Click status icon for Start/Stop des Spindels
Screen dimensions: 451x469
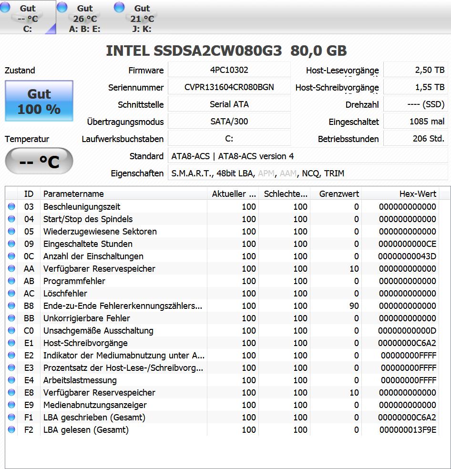click(x=11, y=219)
